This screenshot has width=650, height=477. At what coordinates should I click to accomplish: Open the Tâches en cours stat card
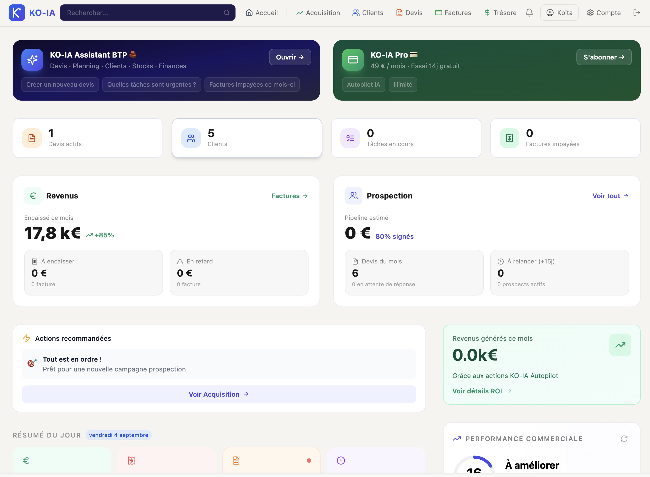pos(406,138)
